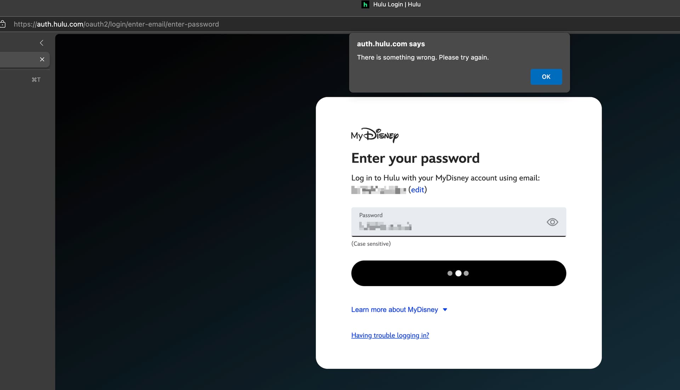Click the 'auth.hulu.com says' dialog title
The height and width of the screenshot is (390, 680).
tap(391, 44)
